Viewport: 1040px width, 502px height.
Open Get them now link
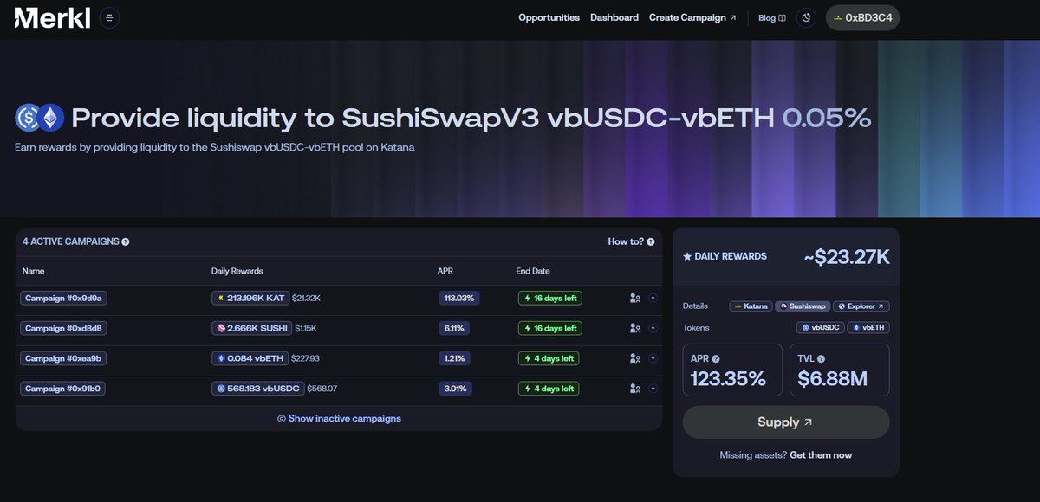point(821,455)
